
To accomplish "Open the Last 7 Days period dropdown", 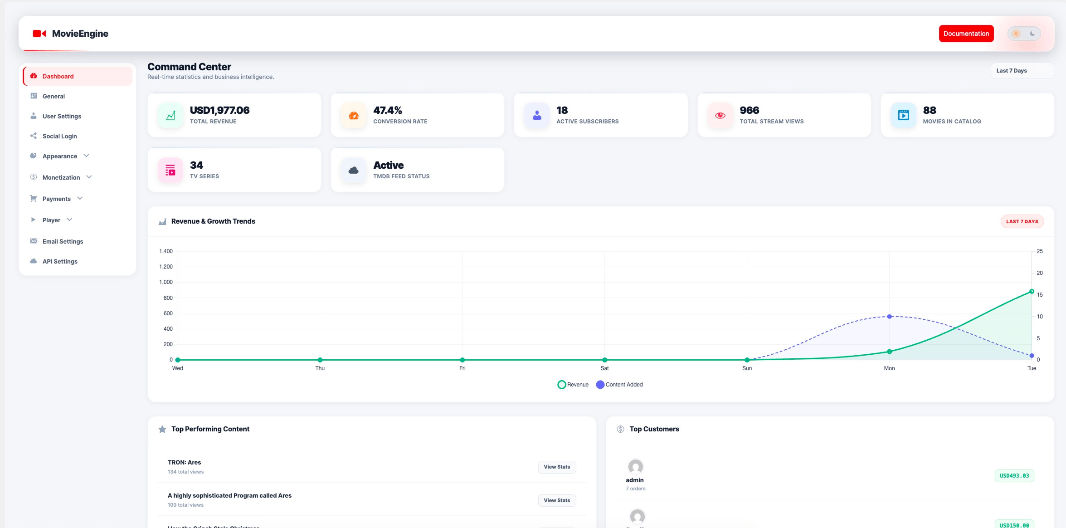I will [x=1022, y=71].
